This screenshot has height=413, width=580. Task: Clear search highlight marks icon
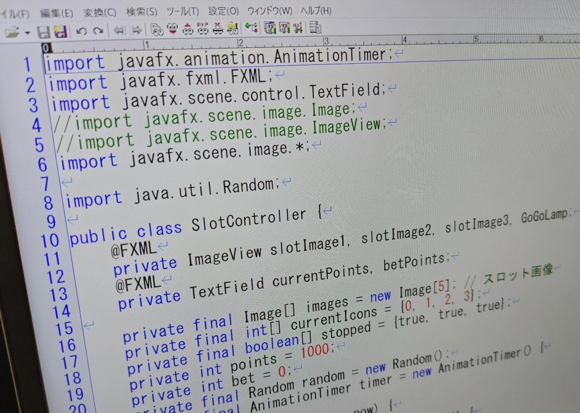tap(218, 29)
